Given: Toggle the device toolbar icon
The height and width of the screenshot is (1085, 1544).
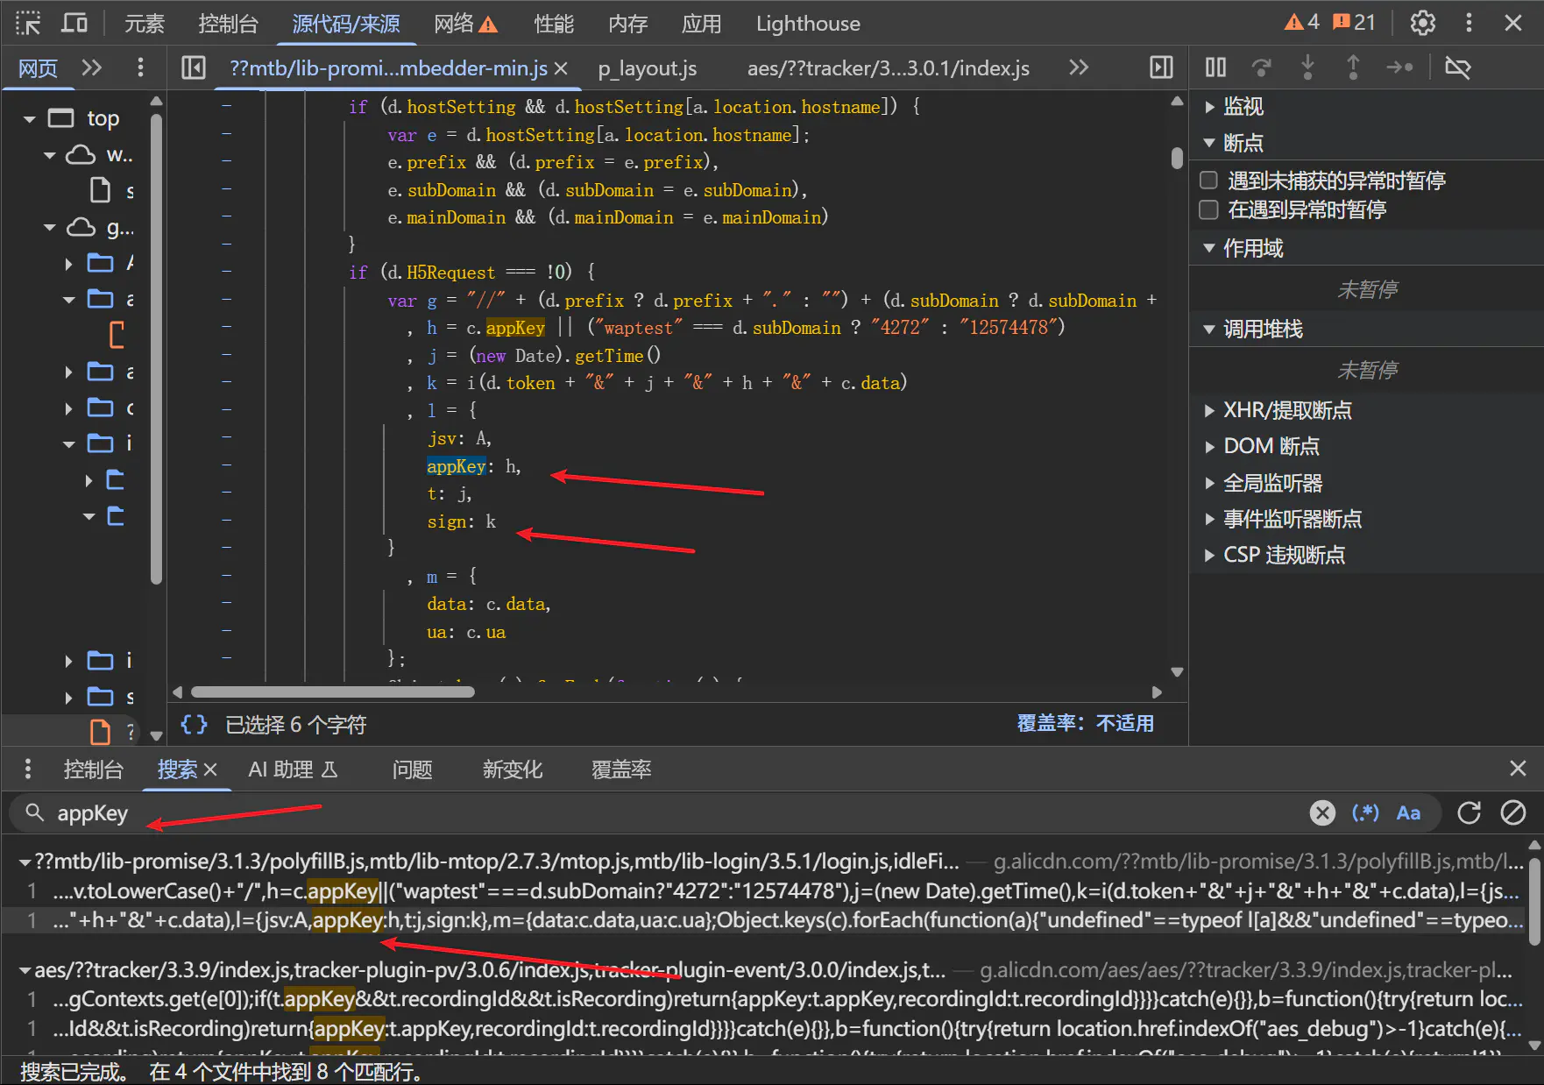Looking at the screenshot, I should click(x=74, y=24).
